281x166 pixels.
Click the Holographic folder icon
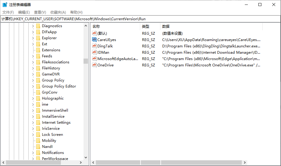click(x=38, y=98)
